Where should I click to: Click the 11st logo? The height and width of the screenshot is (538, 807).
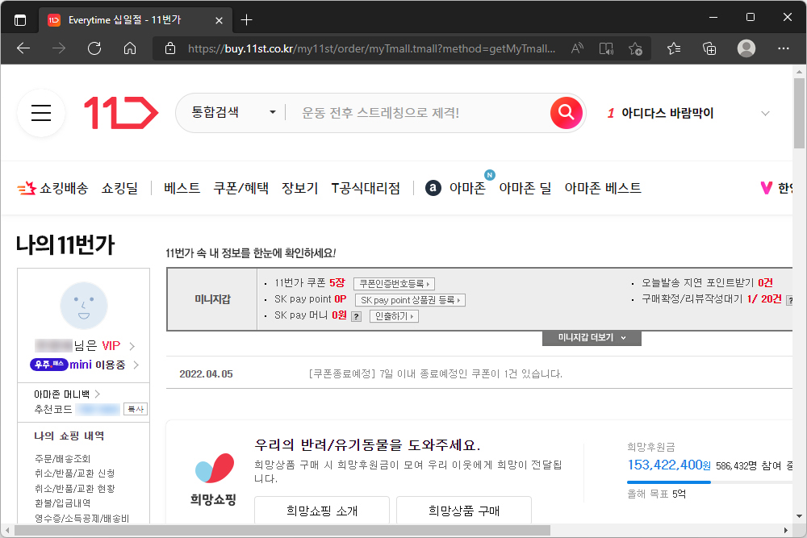121,113
